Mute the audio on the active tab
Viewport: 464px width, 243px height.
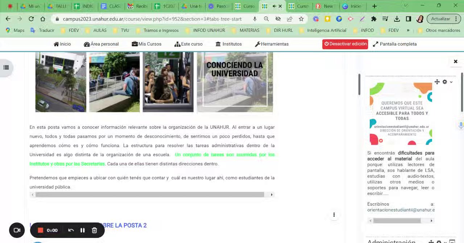pyautogui.click(x=274, y=6)
